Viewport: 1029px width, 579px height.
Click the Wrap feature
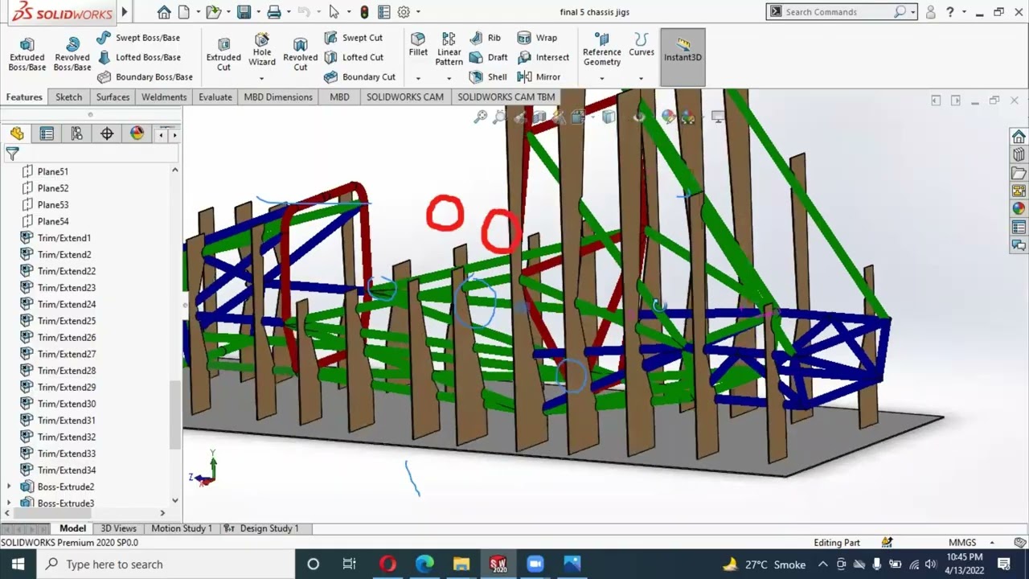[537, 38]
